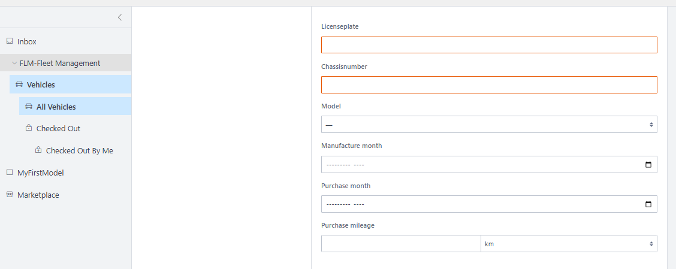Open the km unit dropdown
Viewport: 676px width, 269px height.
[568, 244]
